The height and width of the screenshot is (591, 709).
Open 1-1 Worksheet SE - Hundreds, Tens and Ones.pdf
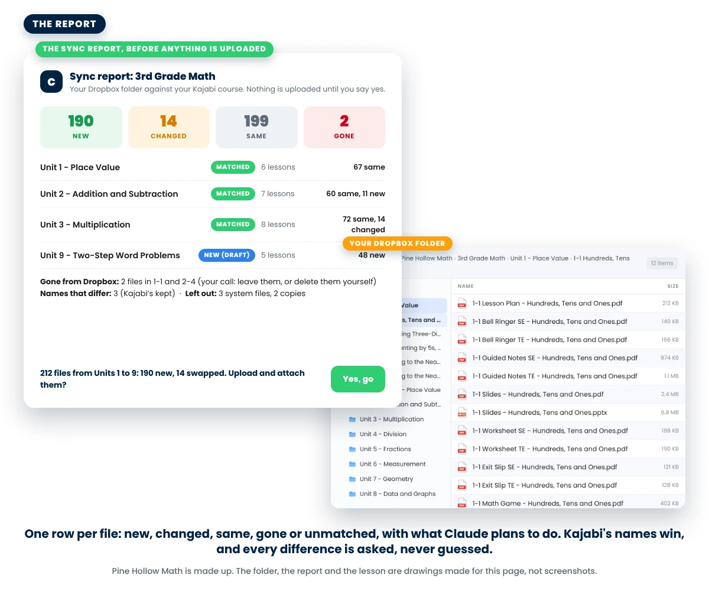point(550,431)
